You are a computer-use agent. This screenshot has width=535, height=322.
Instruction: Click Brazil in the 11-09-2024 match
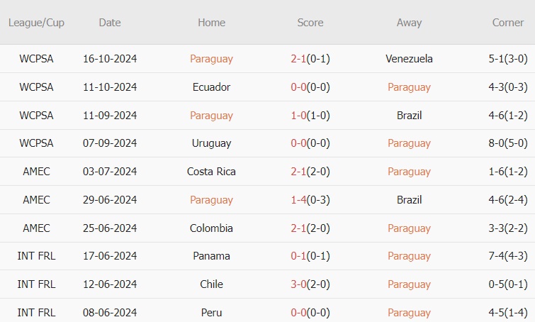click(x=409, y=115)
